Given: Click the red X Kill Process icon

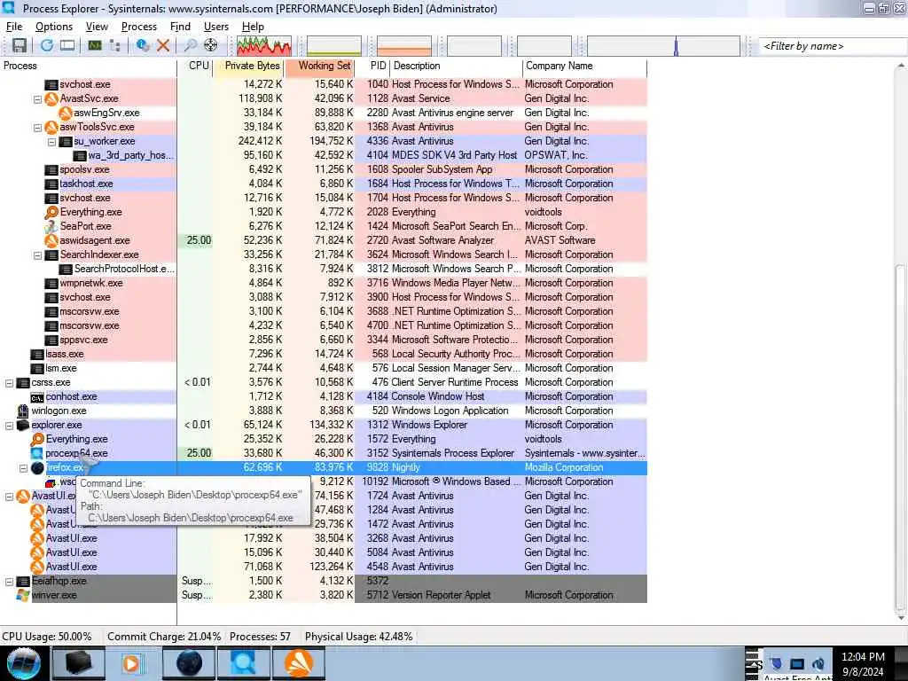Looking at the screenshot, I should tap(163, 45).
